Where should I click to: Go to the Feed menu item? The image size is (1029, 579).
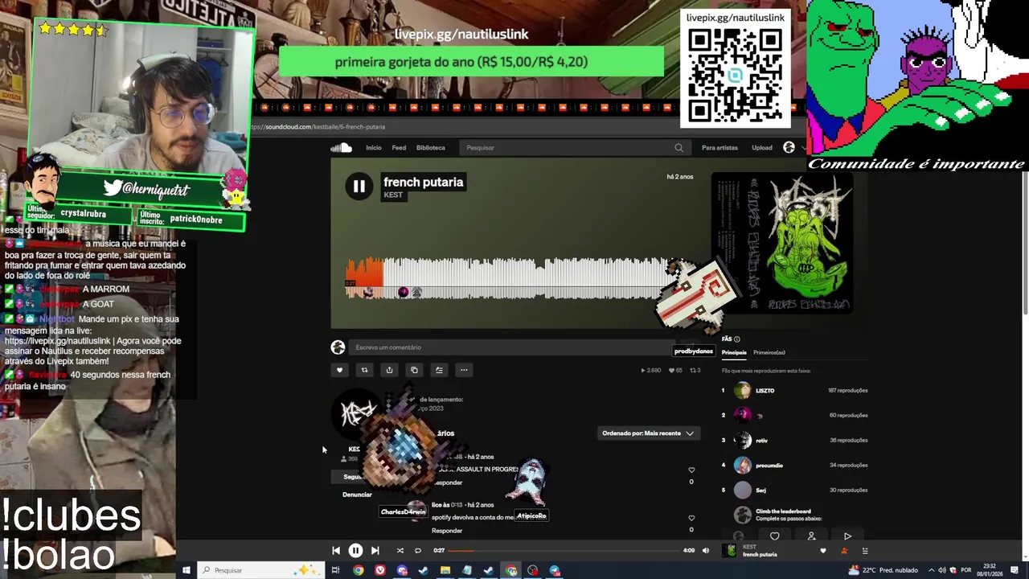tap(399, 148)
